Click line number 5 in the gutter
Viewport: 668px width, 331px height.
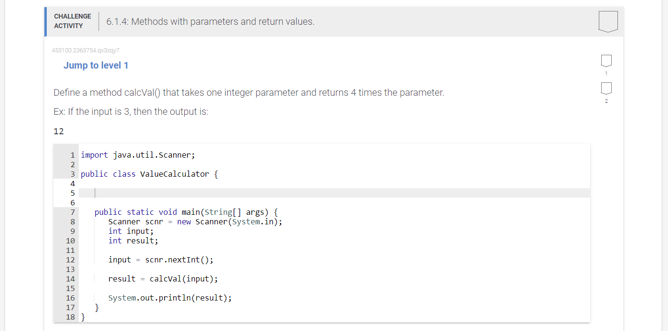tap(72, 193)
